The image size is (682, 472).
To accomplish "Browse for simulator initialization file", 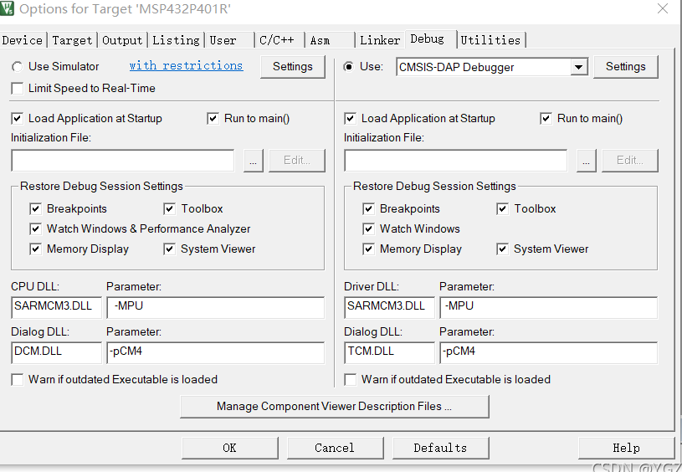I will (254, 161).
